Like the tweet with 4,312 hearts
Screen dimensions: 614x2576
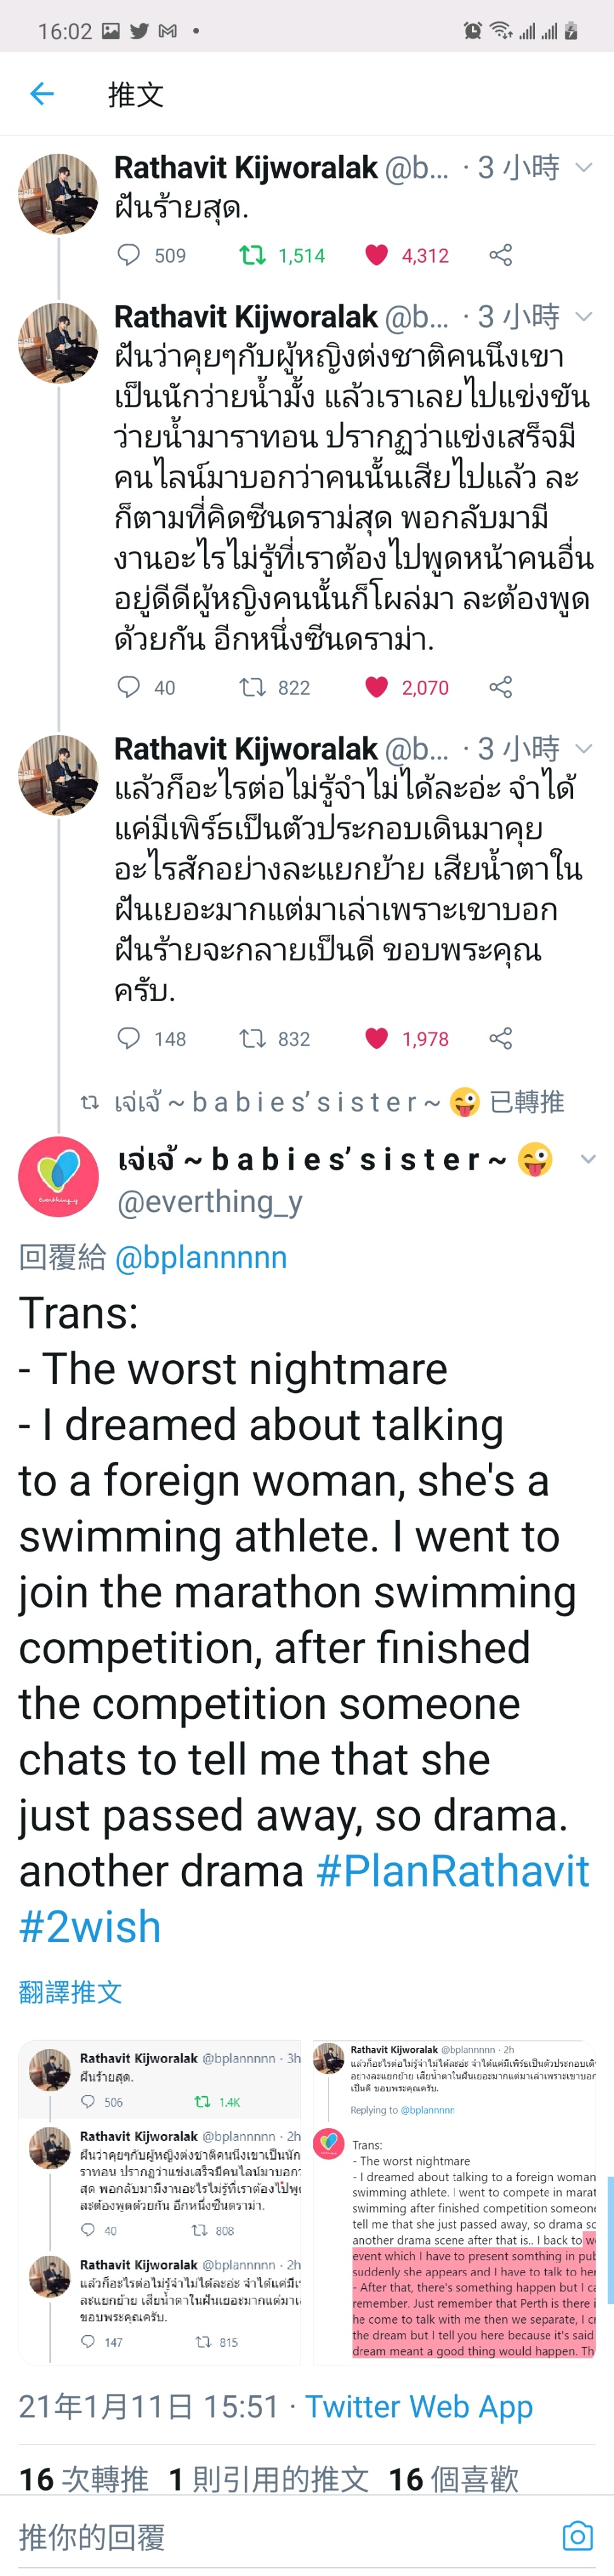coord(376,255)
